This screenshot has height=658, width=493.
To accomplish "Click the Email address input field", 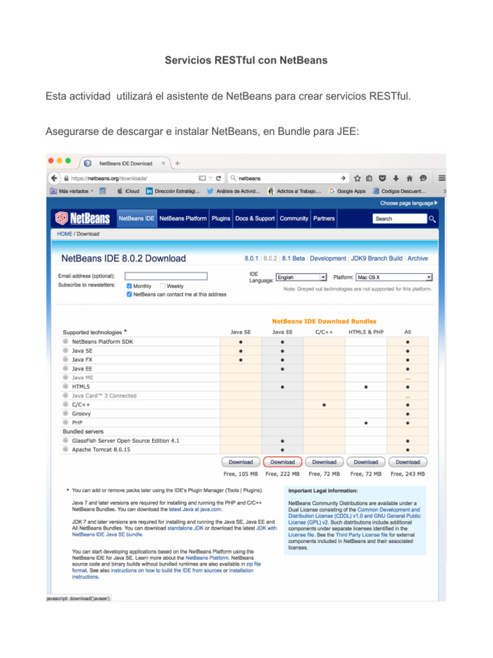I will 166,276.
